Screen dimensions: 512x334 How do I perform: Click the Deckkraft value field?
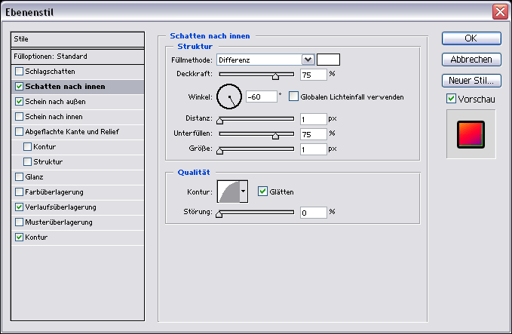coord(313,75)
